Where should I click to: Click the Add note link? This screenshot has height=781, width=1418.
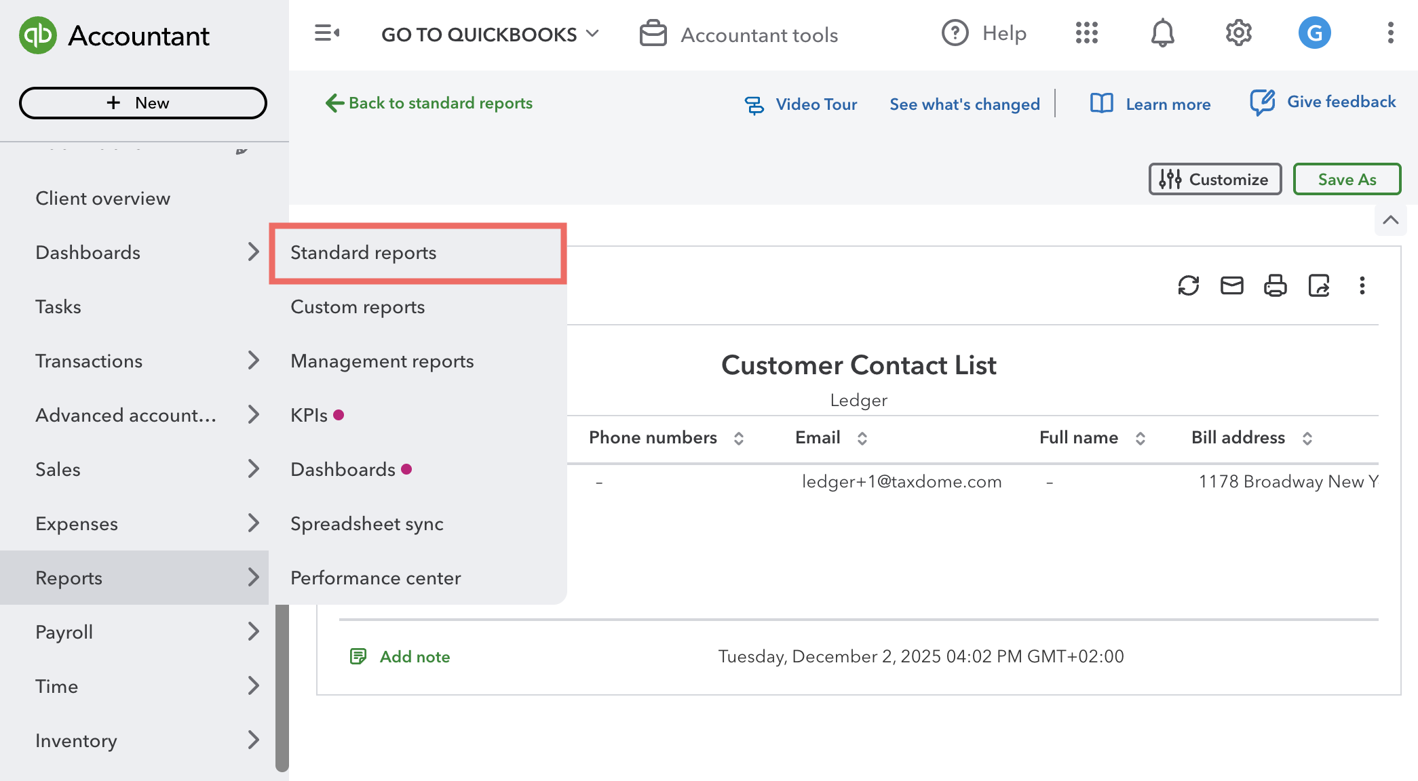point(415,656)
